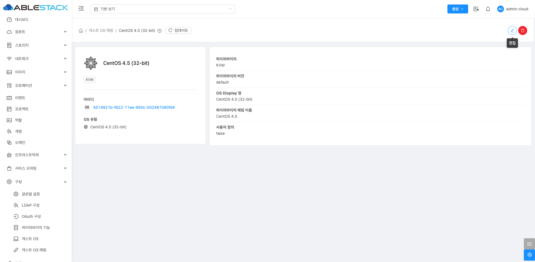Screen dimensions: 535x262
Task: Open 글로벌 설정 under 구성
Action: [36, 194]
